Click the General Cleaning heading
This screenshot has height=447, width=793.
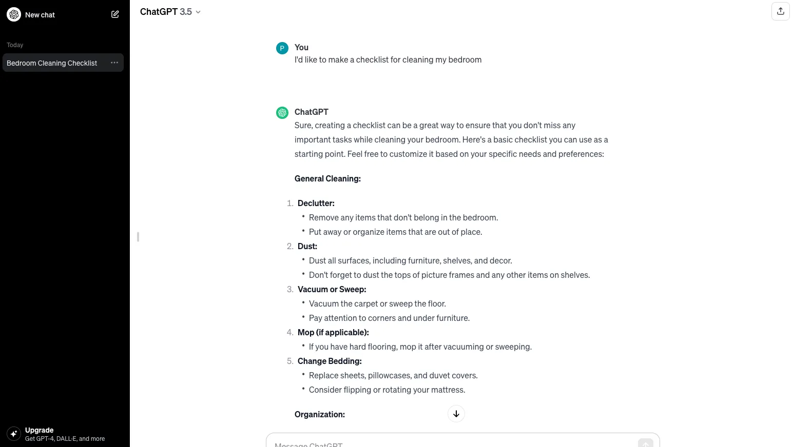click(327, 179)
